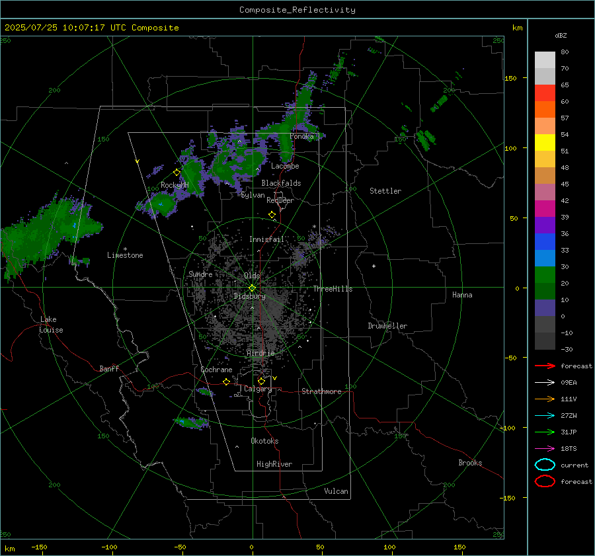This screenshot has height=556, width=595.
Task: Click the red 65-60 dBZ color swatch
Action: pyautogui.click(x=545, y=93)
